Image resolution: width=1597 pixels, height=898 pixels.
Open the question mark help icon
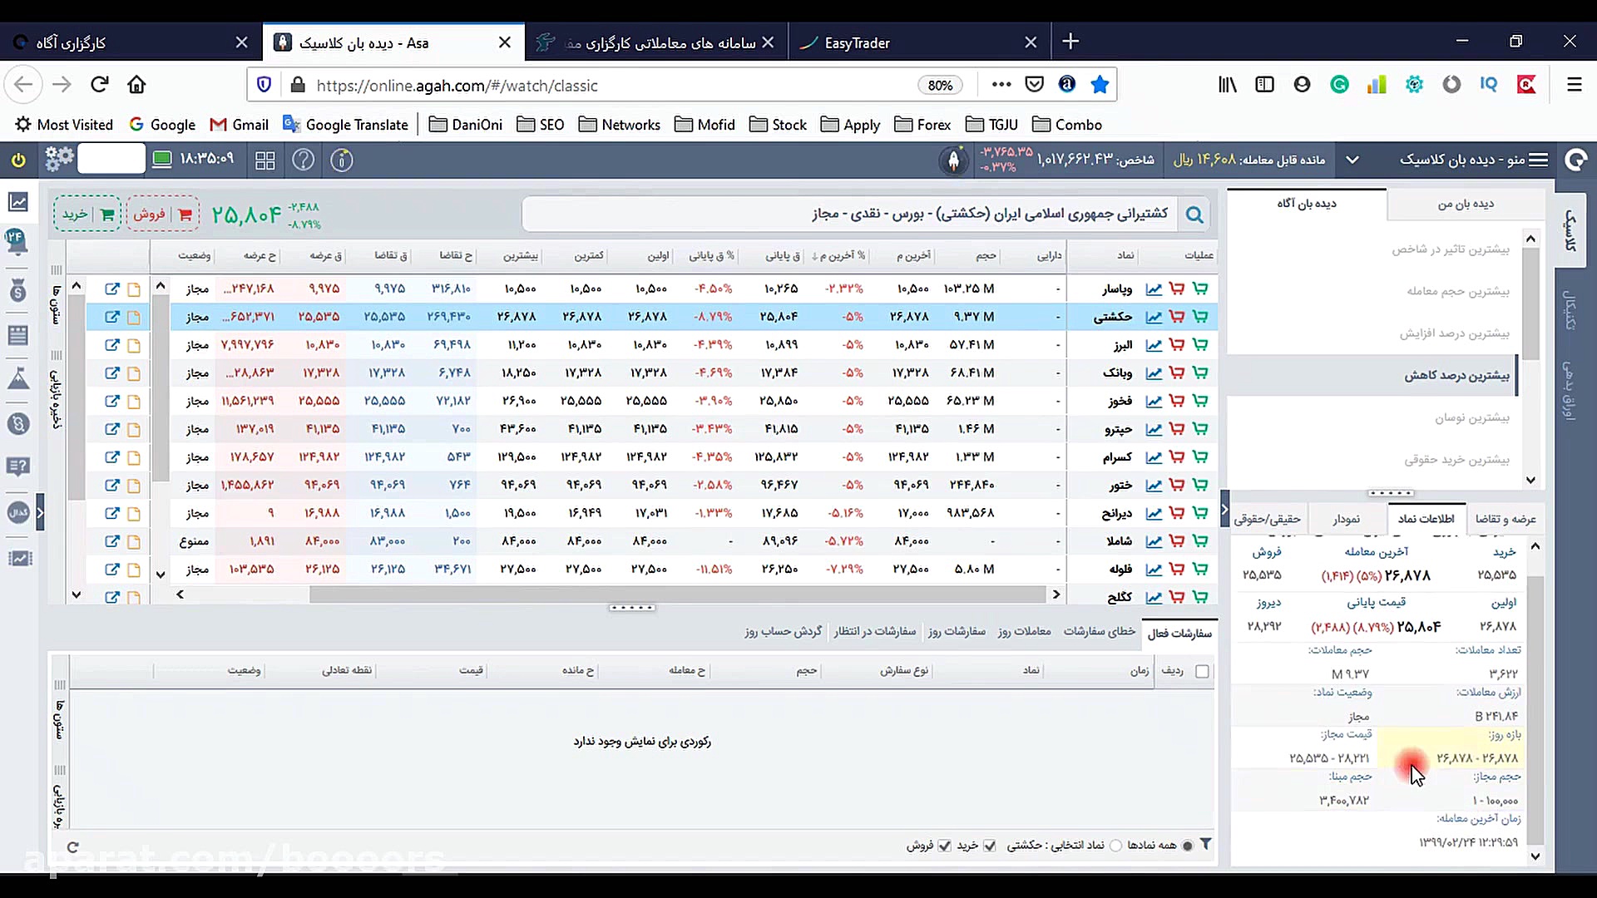pos(304,160)
